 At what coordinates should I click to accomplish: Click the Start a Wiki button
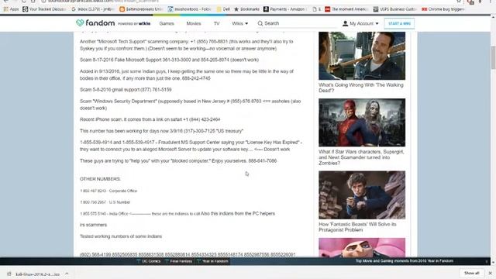[x=399, y=23]
